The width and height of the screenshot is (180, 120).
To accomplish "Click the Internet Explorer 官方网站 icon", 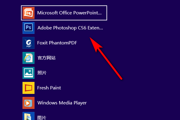I will tap(28, 58).
